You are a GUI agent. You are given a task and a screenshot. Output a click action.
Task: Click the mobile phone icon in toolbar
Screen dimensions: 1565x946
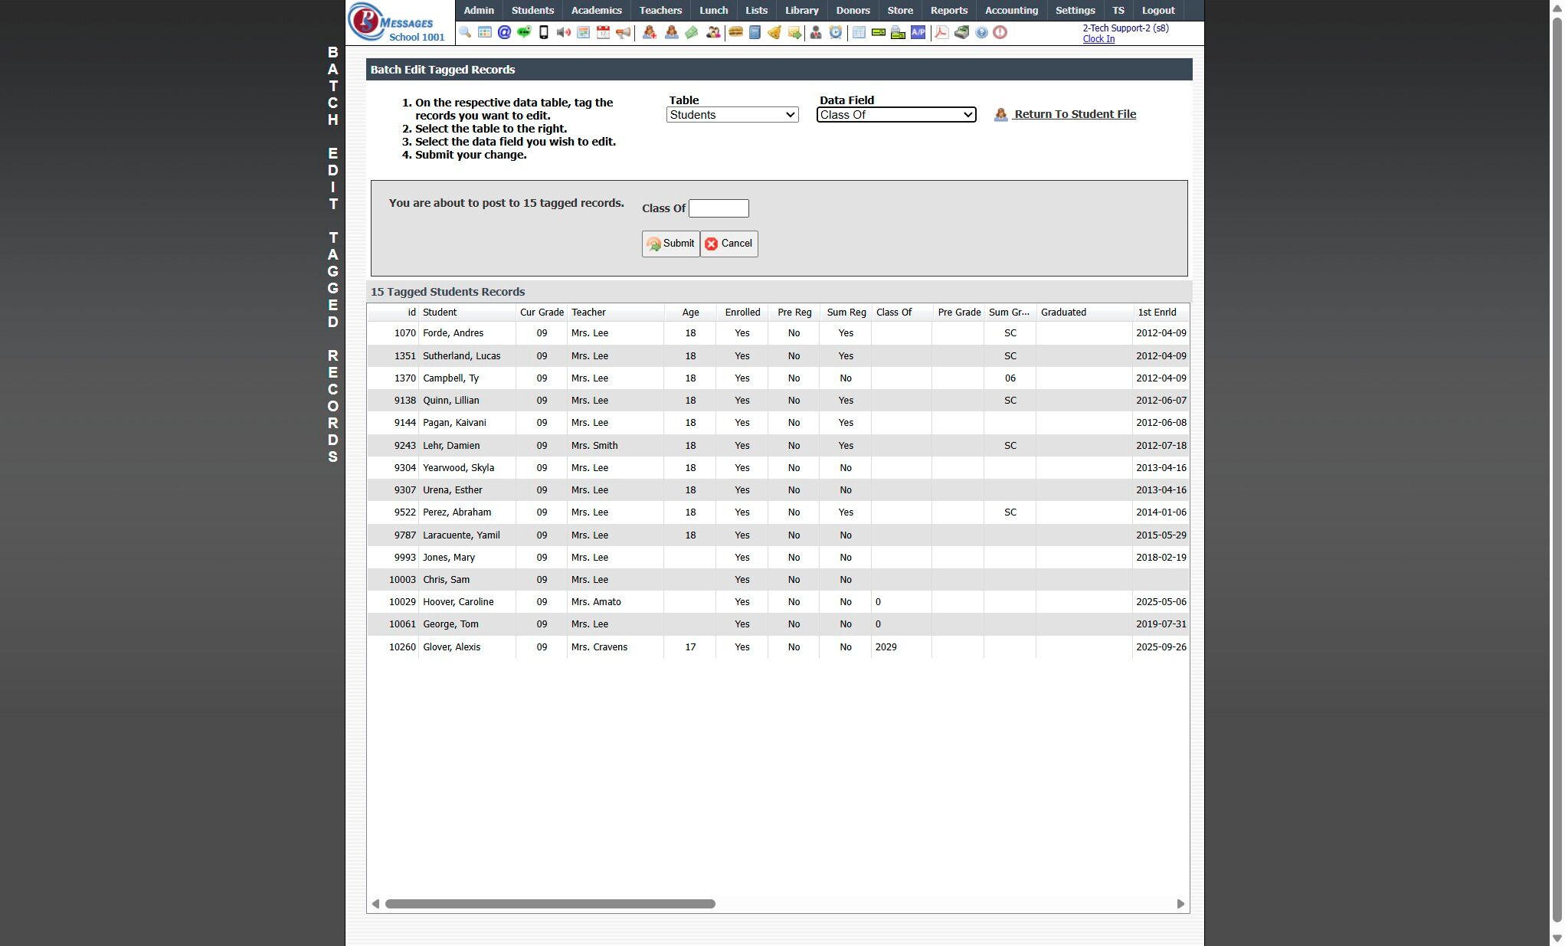click(544, 32)
